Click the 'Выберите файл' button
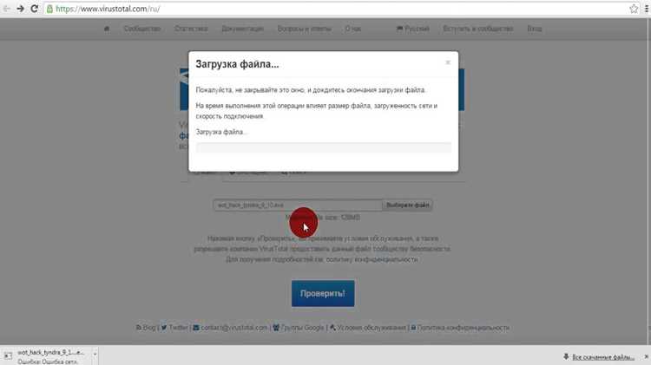651x365 pixels. coord(407,205)
